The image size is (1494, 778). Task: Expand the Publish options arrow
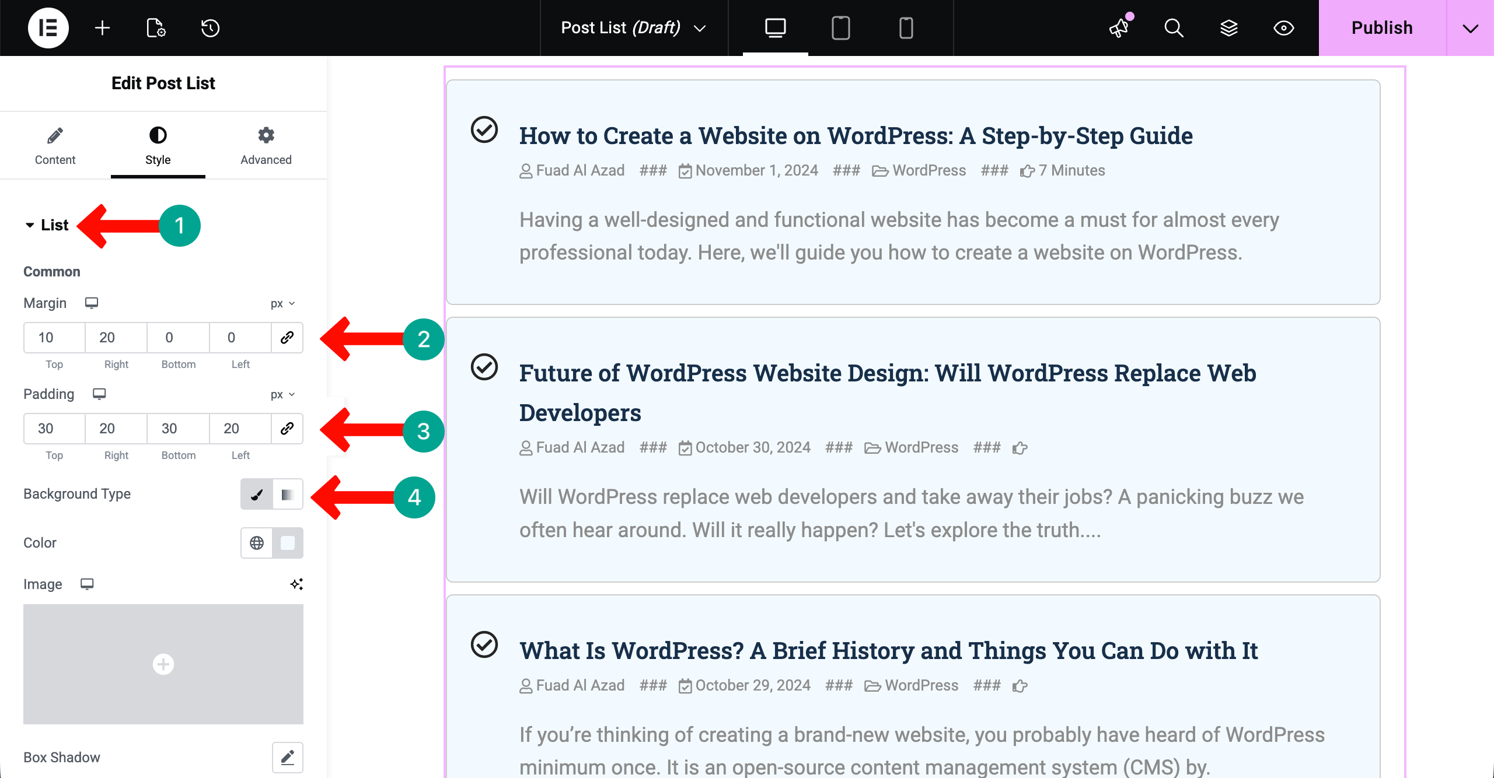[1470, 28]
